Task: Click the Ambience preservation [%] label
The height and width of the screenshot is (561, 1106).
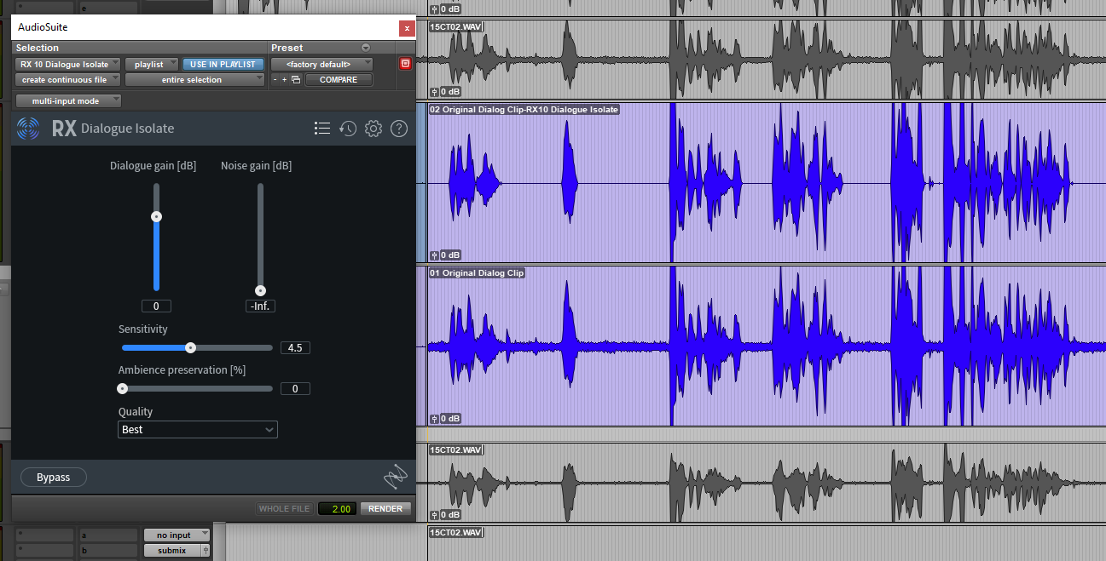Action: point(182,370)
